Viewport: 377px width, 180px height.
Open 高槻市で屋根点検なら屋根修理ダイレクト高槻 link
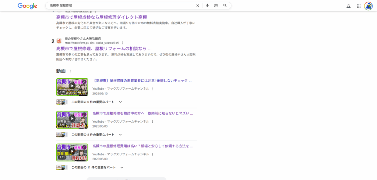point(101,17)
